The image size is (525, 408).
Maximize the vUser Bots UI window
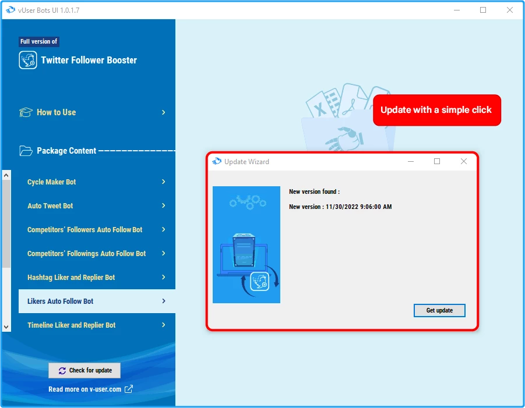[483, 10]
